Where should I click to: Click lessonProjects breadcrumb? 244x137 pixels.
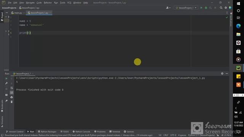pos(9,8)
